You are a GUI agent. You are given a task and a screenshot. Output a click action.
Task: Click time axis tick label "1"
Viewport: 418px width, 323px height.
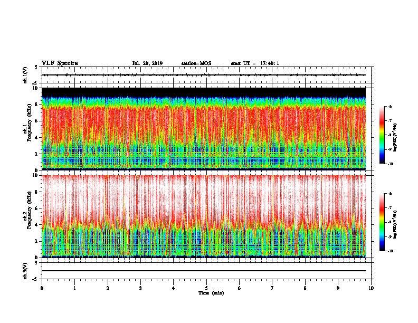pos(74,288)
